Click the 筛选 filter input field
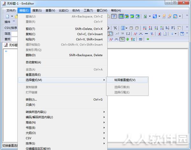 [x=15, y=34]
